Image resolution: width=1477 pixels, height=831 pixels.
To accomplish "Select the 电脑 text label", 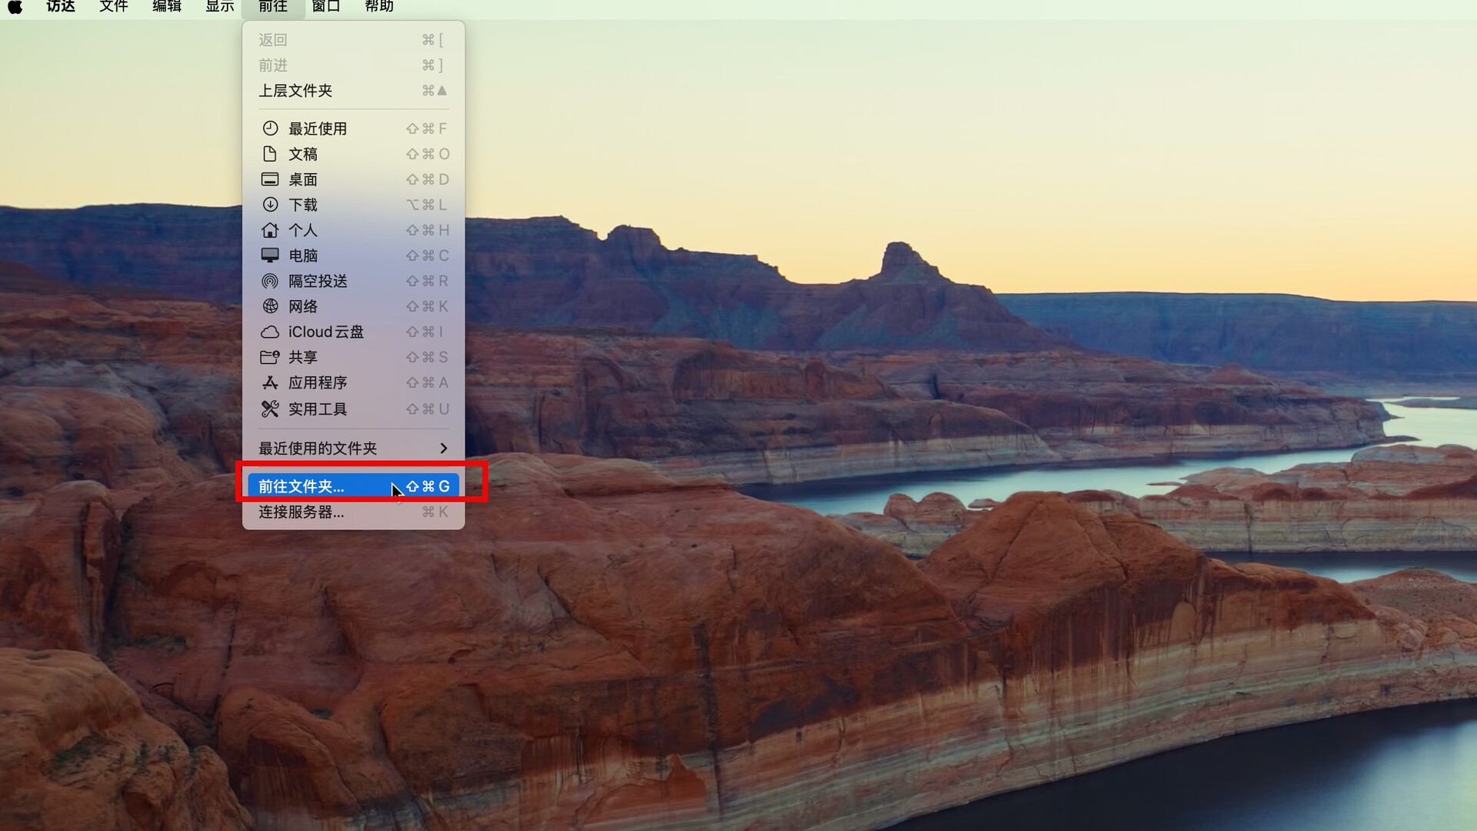I will click(x=303, y=255).
